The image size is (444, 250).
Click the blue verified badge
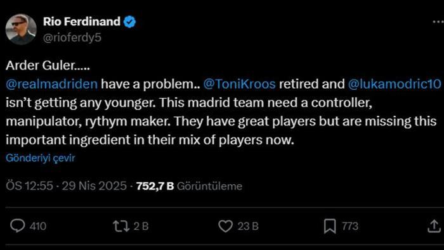pos(130,22)
